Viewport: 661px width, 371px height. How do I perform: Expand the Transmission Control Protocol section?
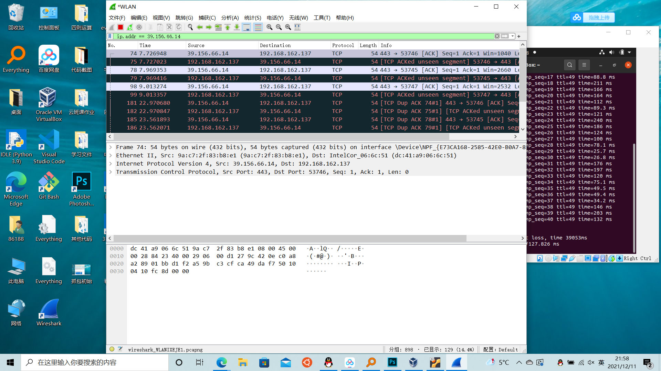(111, 172)
